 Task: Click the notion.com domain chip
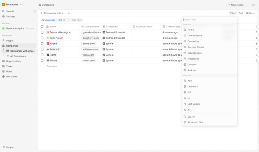[x=89, y=60]
